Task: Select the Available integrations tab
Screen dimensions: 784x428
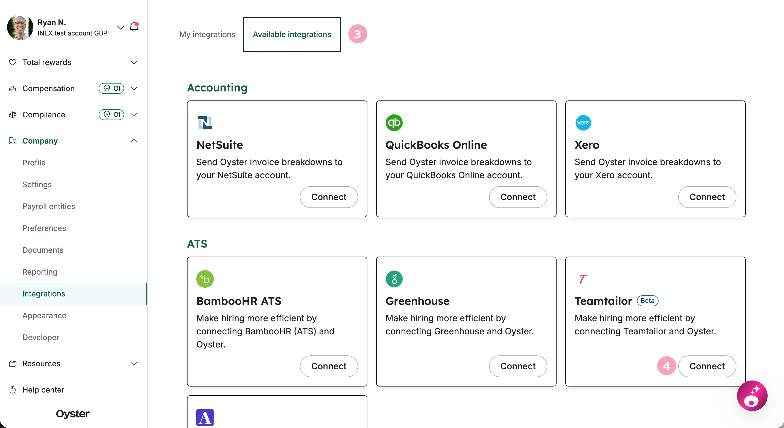Action: coord(292,34)
